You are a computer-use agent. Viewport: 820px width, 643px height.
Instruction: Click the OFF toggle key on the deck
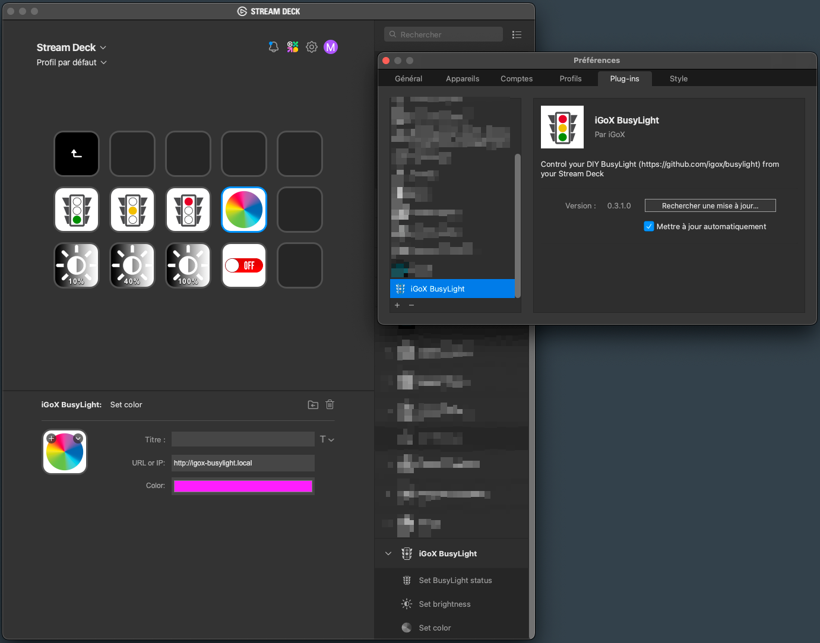point(243,265)
